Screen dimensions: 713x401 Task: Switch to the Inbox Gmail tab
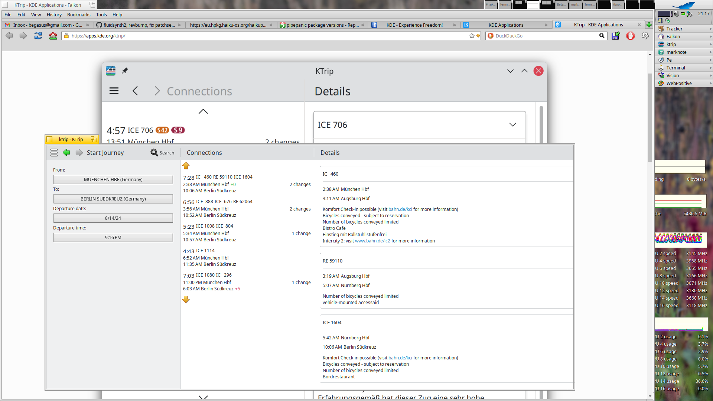(47, 25)
